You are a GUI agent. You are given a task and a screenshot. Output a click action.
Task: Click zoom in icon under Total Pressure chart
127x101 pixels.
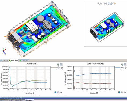[x=125, y=92]
